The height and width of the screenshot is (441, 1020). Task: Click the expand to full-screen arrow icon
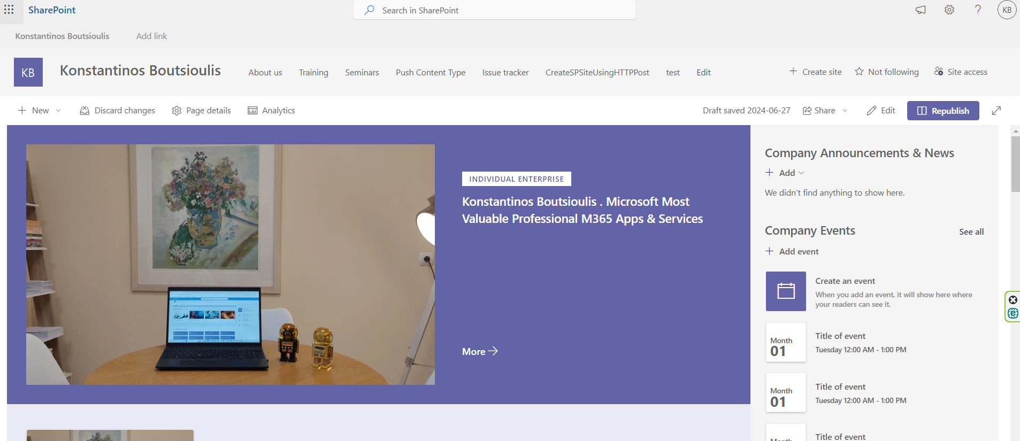[x=996, y=111]
